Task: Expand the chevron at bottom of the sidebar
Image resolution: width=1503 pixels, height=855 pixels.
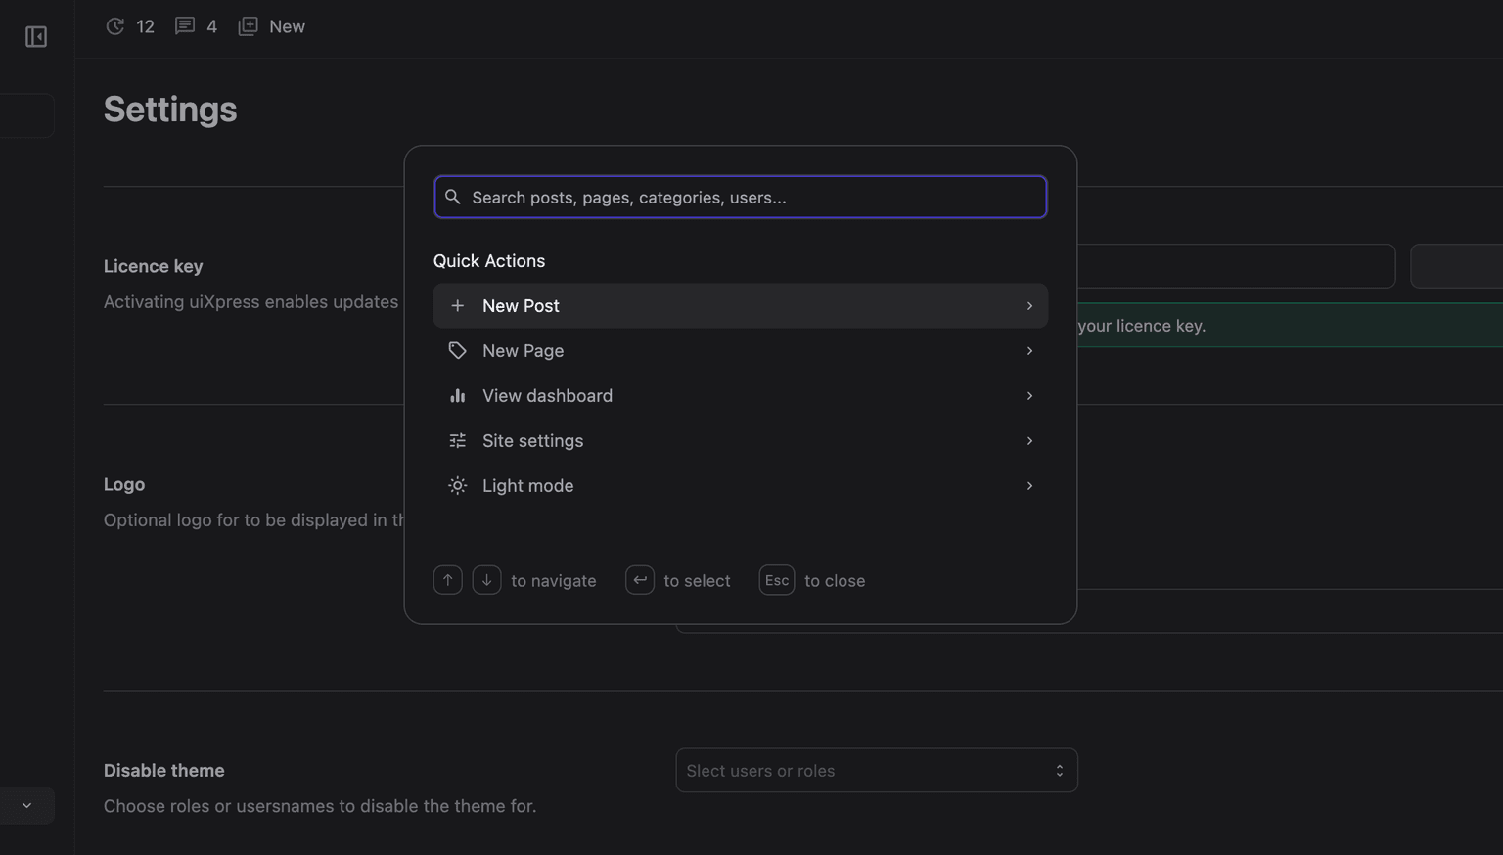Action: [x=25, y=804]
